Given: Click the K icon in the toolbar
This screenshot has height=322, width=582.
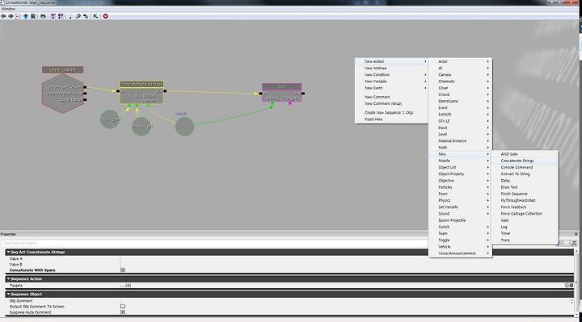Looking at the screenshot, I should 95,16.
